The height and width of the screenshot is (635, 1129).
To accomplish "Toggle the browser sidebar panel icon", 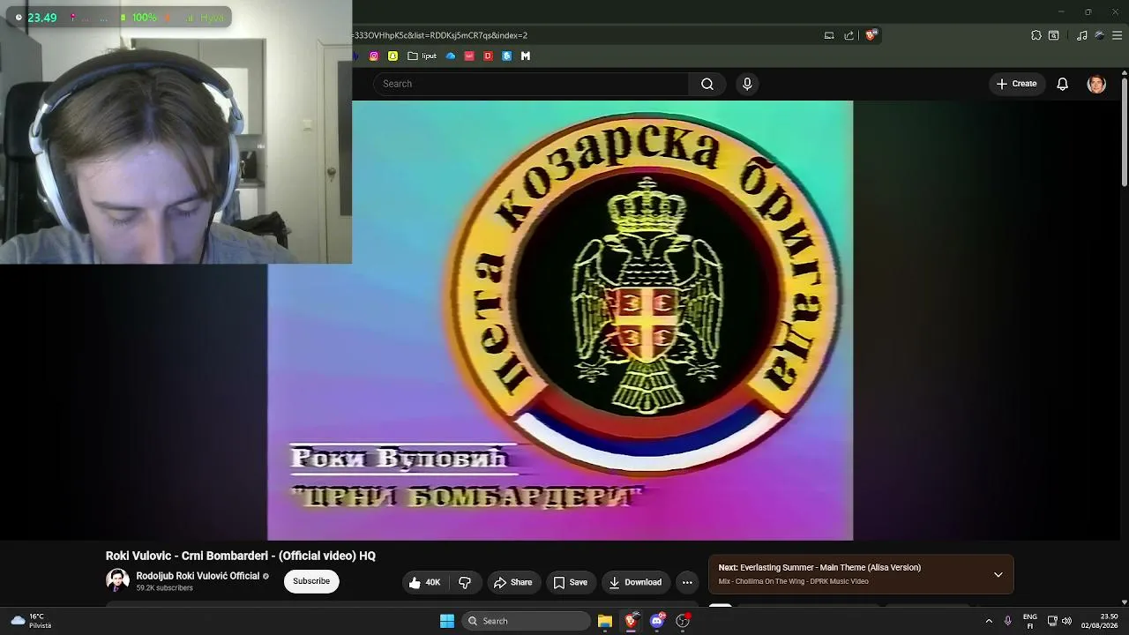I will [x=1054, y=35].
